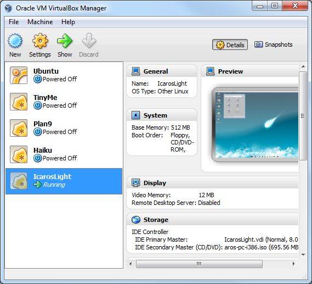Screen dimensions: 312x284
Task: Click the '512 MB' base memory value
Action: 180,127
